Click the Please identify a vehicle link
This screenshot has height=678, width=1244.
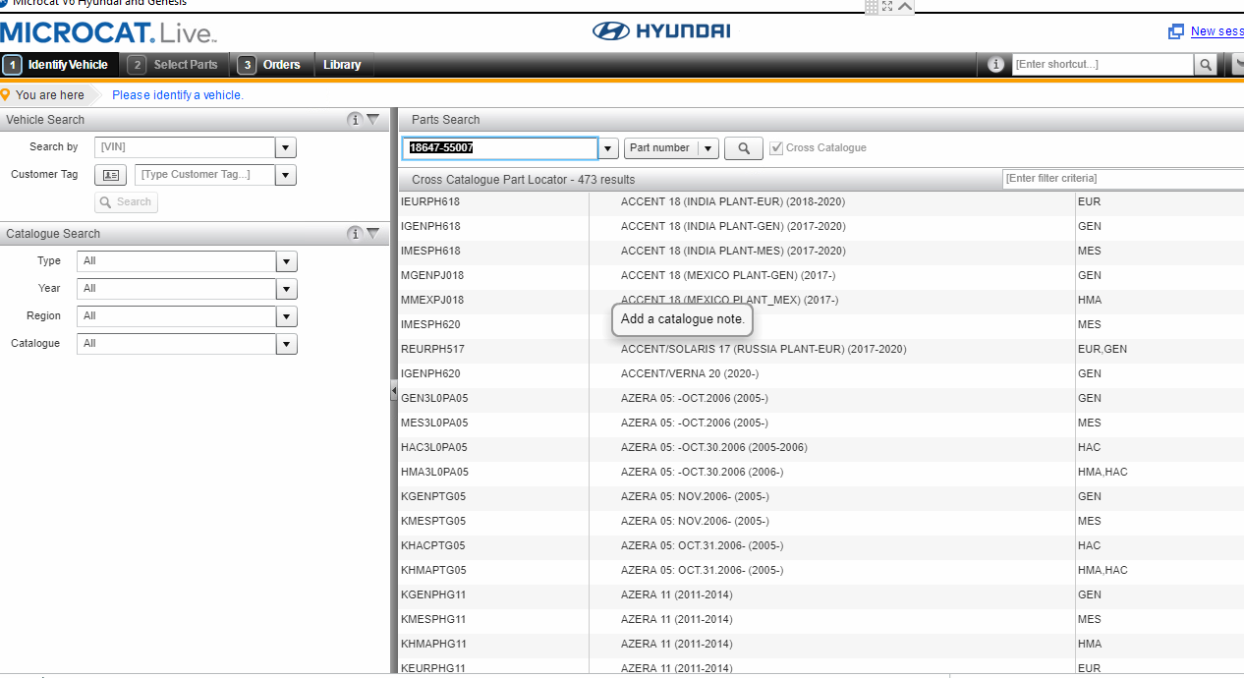[178, 95]
